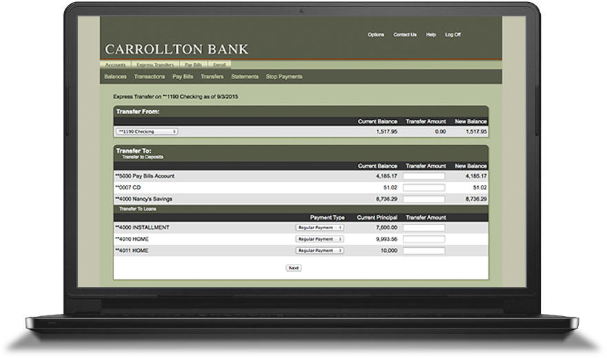This screenshot has height=358, width=607.
Task: Click the Payment Type column header
Action: click(x=327, y=218)
